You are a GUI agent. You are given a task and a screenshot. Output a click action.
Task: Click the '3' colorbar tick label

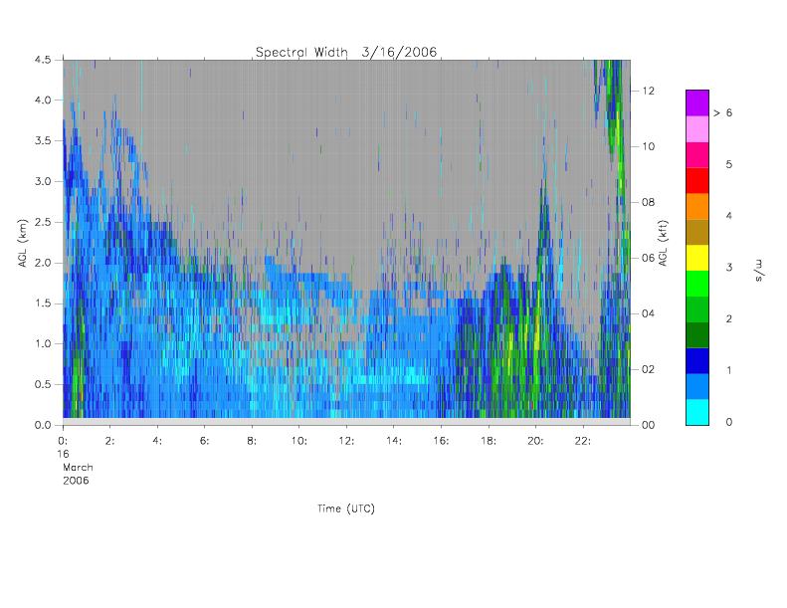728,268
